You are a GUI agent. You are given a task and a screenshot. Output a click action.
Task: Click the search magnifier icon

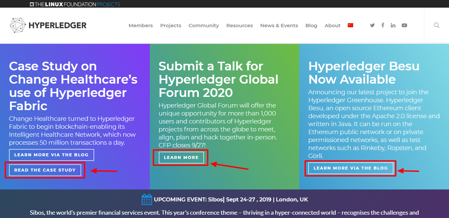pyautogui.click(x=436, y=26)
